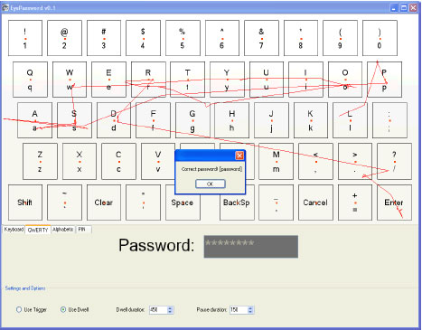This screenshot has height=330, width=422.
Task: Tap the 2 / @ key
Action: (64, 38)
